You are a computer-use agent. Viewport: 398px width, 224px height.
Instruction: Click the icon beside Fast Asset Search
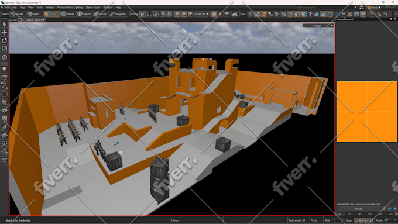362,8
